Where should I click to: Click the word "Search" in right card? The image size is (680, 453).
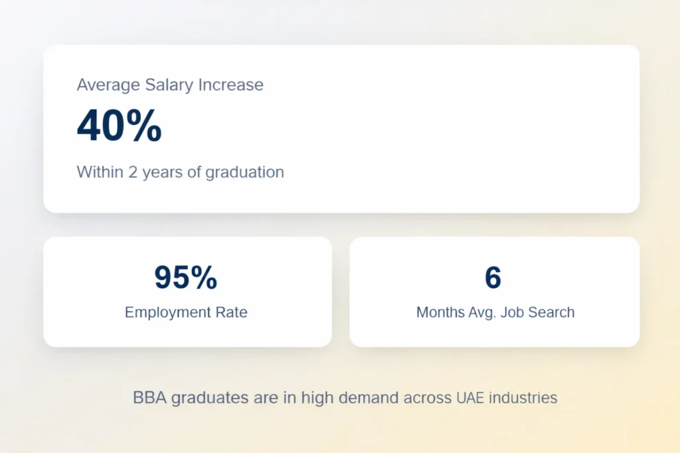pyautogui.click(x=551, y=312)
